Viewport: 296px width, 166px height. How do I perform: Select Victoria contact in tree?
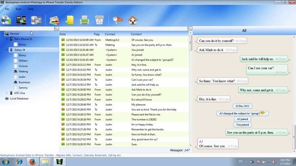[x=23, y=66]
